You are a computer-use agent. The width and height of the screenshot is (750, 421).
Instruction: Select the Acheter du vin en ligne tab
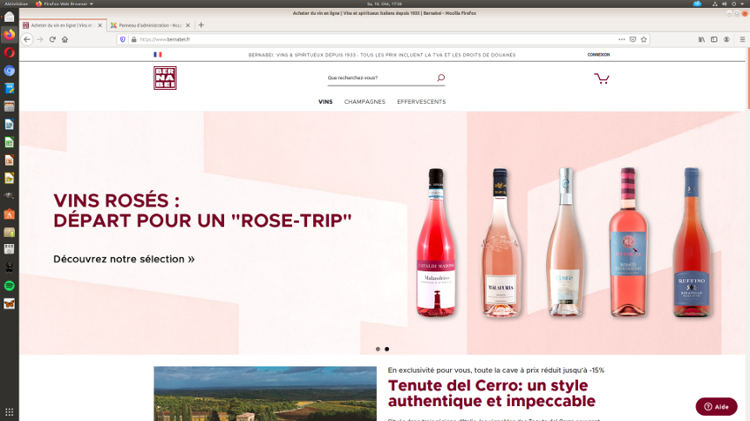point(62,26)
